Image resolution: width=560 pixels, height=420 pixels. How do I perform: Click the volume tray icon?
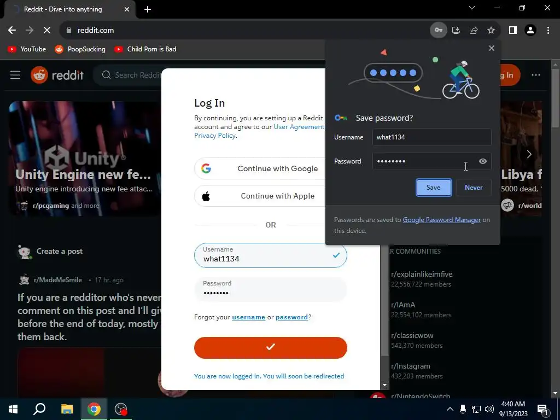tap(489, 409)
